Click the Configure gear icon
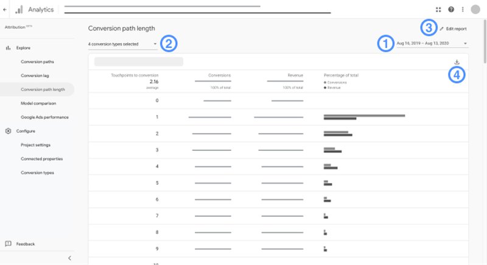The width and height of the screenshot is (487, 265). [9, 131]
